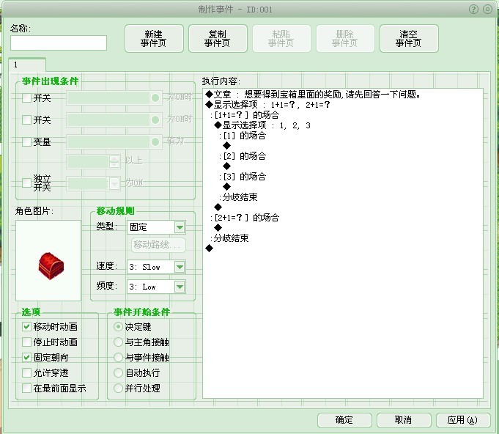
Task: Click 粘贴事件页 button
Action: tap(281, 39)
